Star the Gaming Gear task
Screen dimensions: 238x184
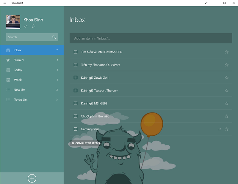click(x=227, y=129)
